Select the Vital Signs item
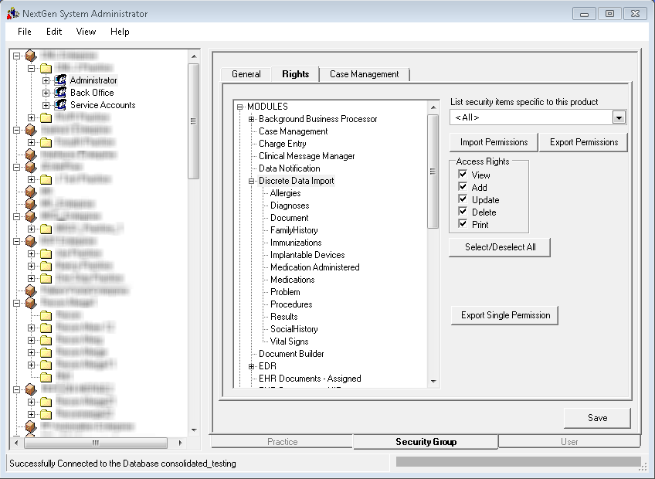 289,341
